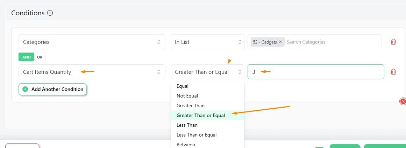This screenshot has height=148, width=406.
Task: Click the 52 - Gadgets tag text
Action: tap(265, 42)
